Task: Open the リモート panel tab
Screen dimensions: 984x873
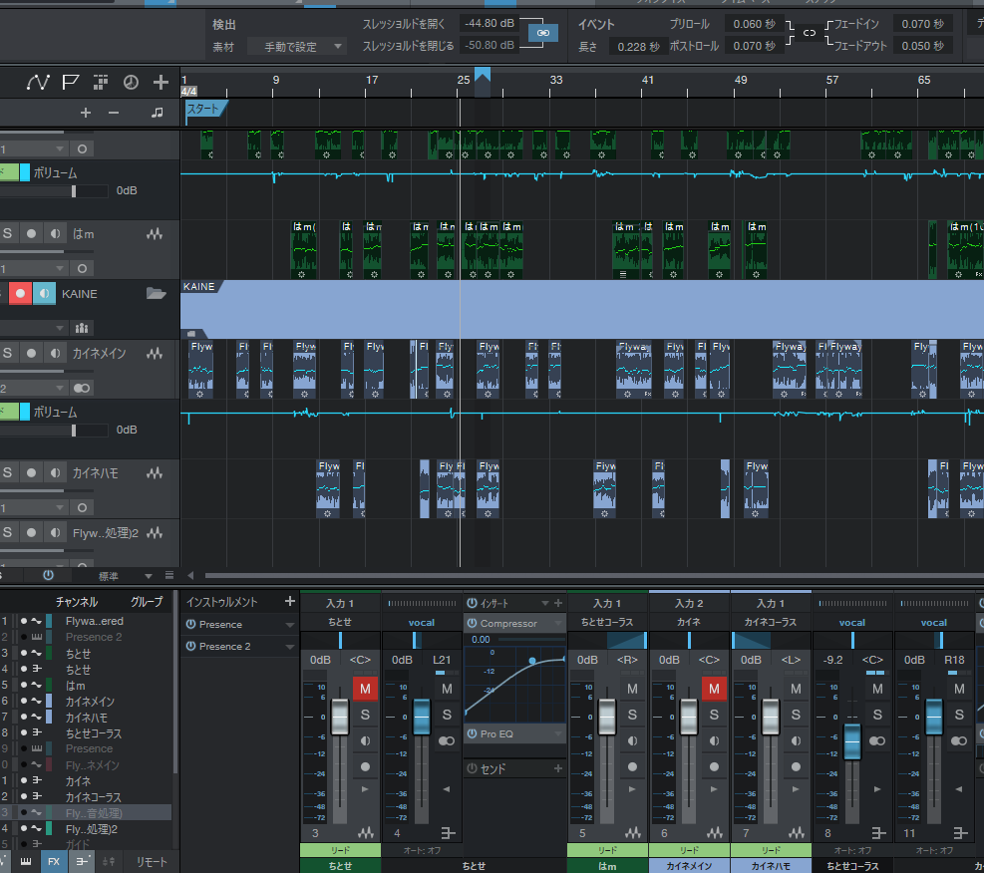Action: click(152, 862)
